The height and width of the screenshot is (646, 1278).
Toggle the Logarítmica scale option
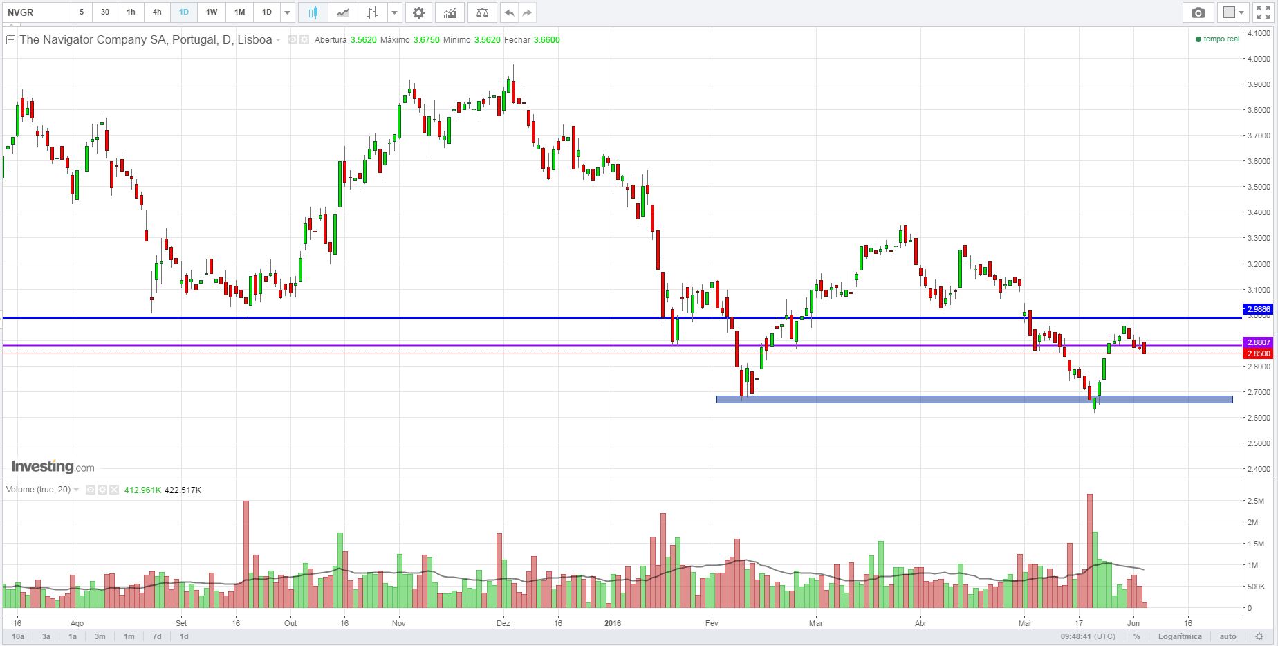tap(1180, 636)
